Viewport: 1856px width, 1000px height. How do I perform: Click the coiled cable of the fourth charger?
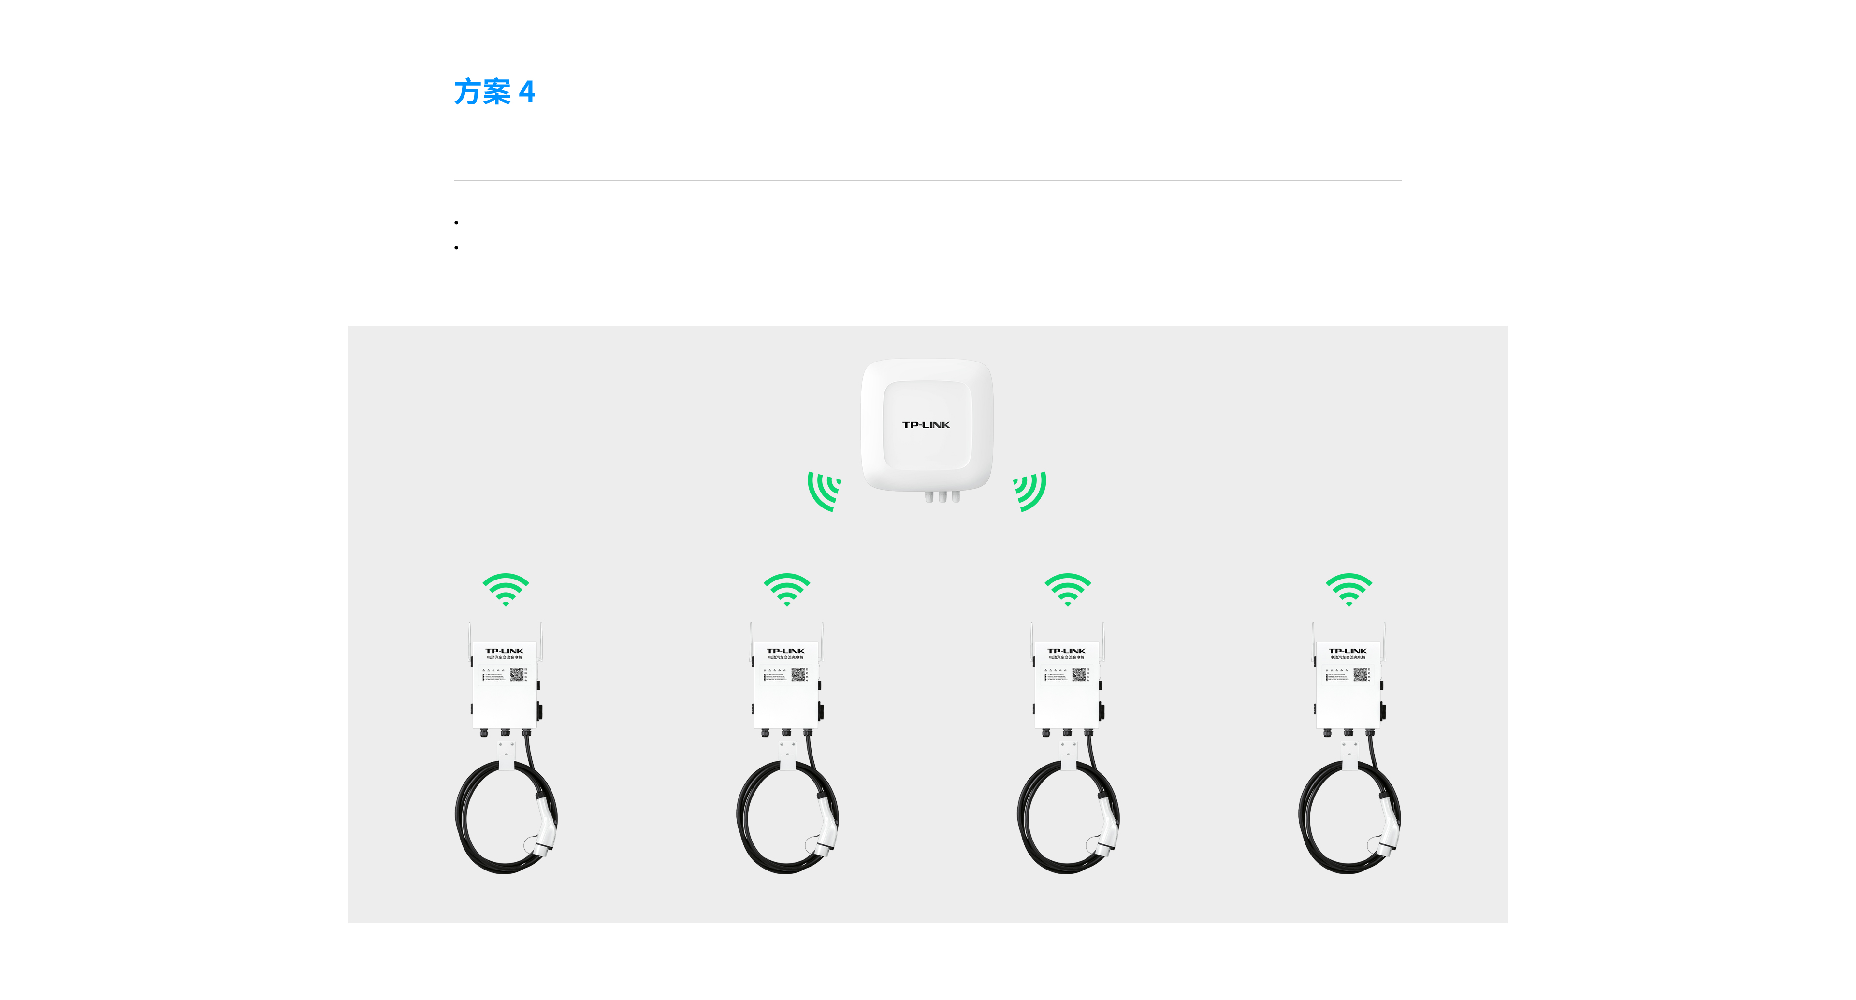point(1348,818)
